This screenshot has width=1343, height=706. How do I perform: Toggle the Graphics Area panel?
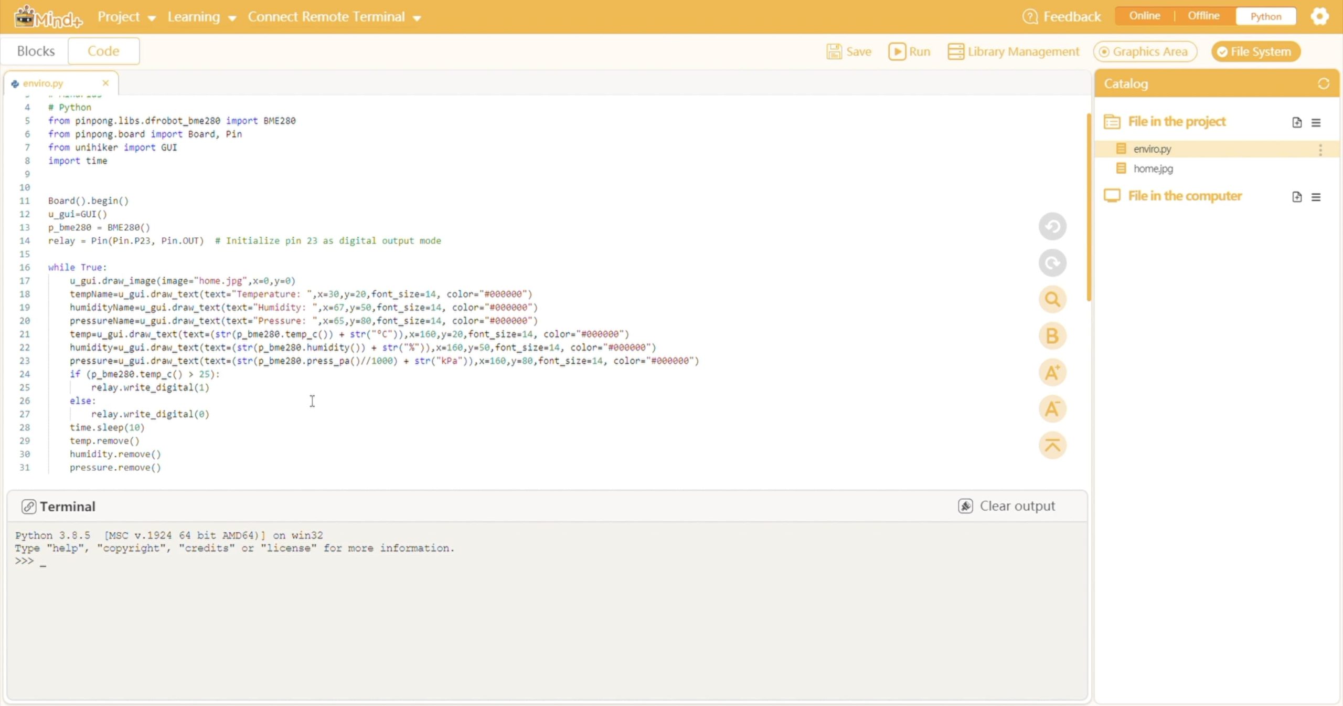1144,51
